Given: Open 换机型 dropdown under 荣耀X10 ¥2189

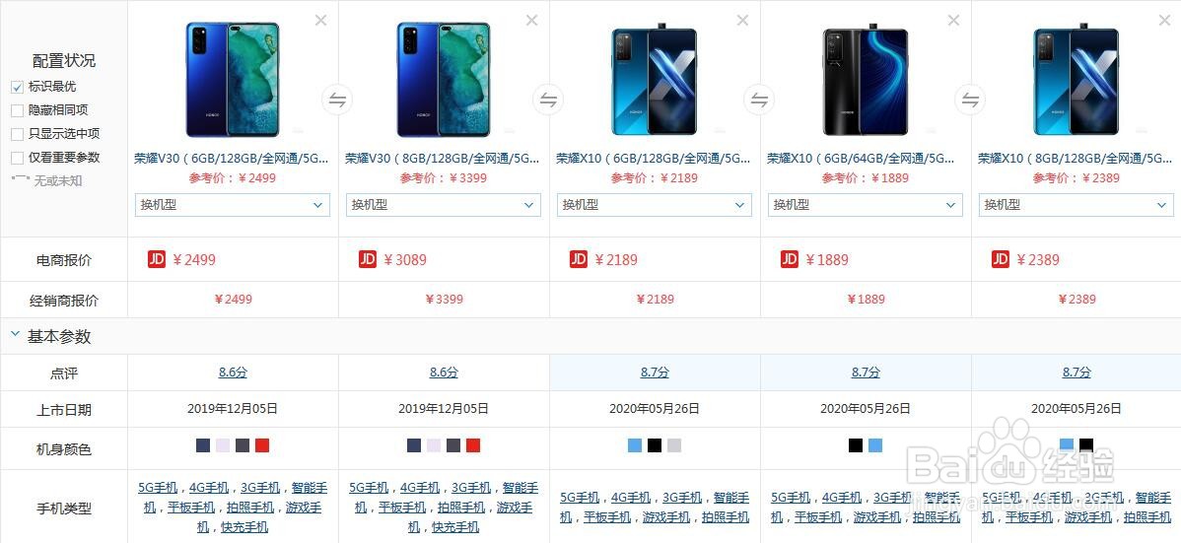Looking at the screenshot, I should tap(655, 205).
